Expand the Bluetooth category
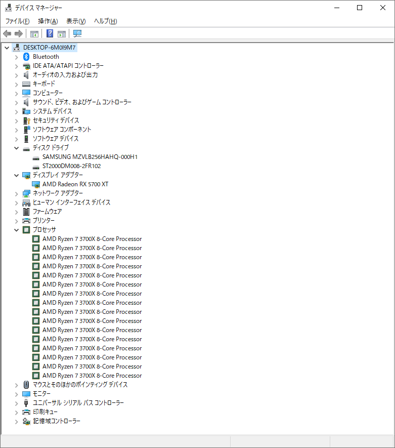This screenshot has width=395, height=448. (x=16, y=57)
